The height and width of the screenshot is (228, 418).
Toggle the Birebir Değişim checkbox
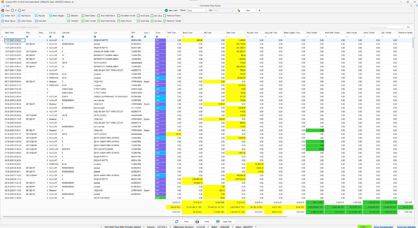[x=51, y=16]
